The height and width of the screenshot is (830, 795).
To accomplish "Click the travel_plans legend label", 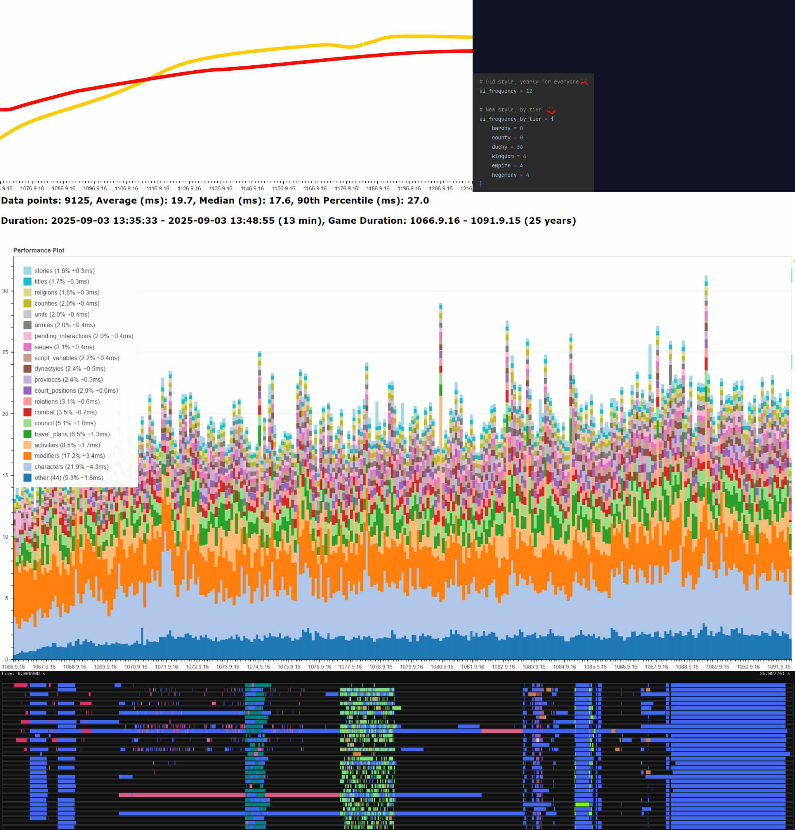I will [x=72, y=434].
